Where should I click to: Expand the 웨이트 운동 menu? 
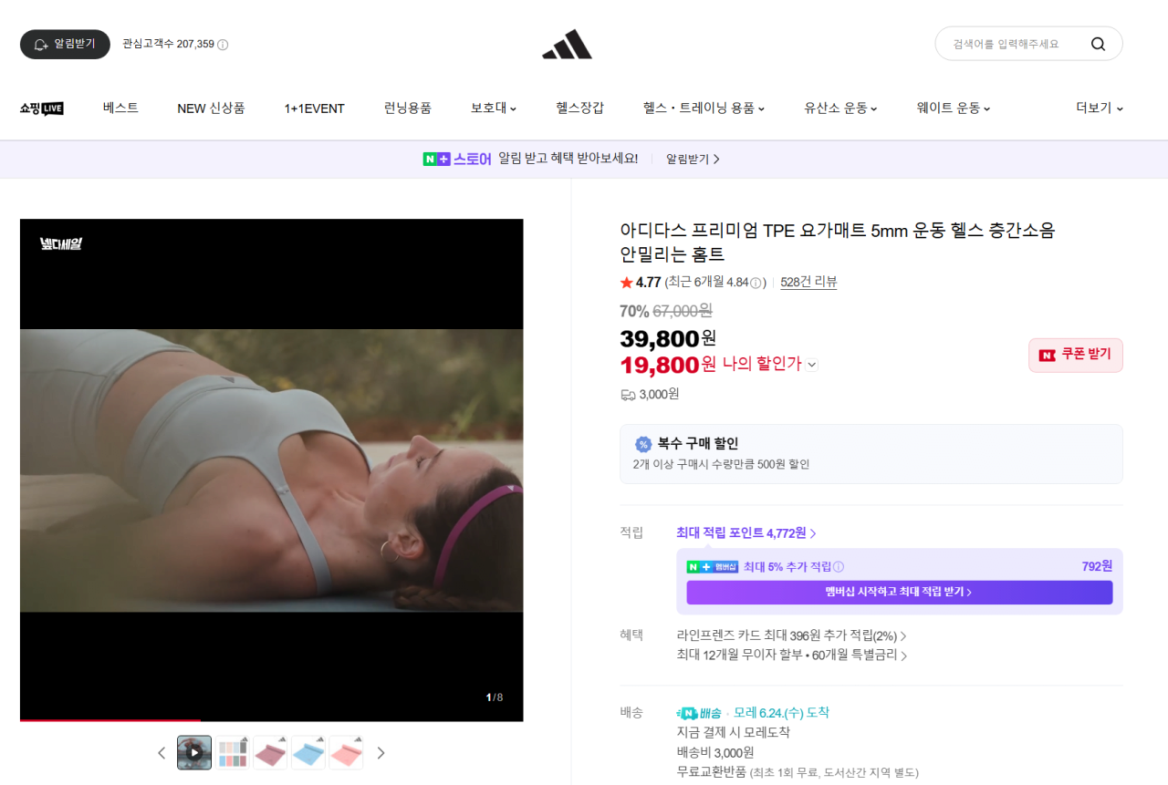pyautogui.click(x=954, y=108)
